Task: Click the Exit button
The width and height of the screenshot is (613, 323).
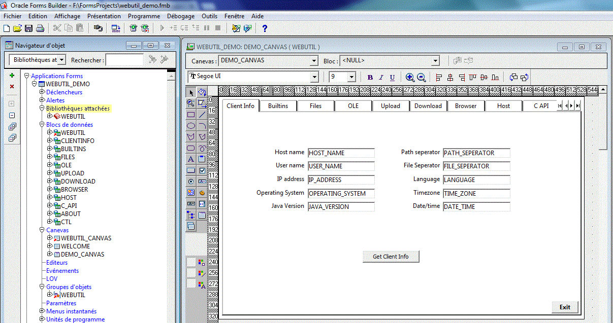Action: coord(565,307)
